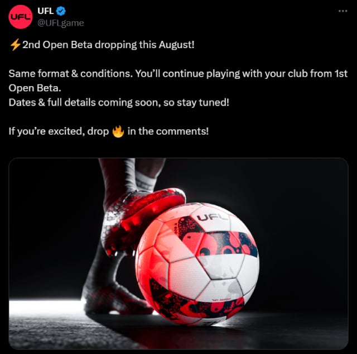The width and height of the screenshot is (357, 354).
Task: Open the three-dot more options menu
Action: (x=342, y=11)
